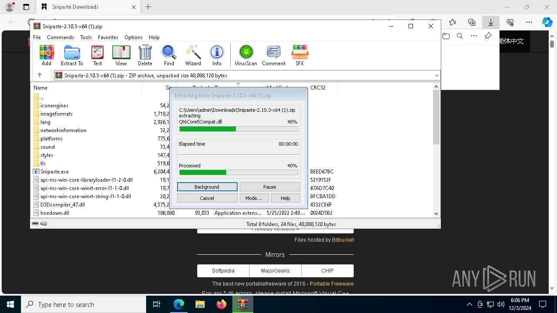Search downloads in Edge panel

tap(460, 36)
